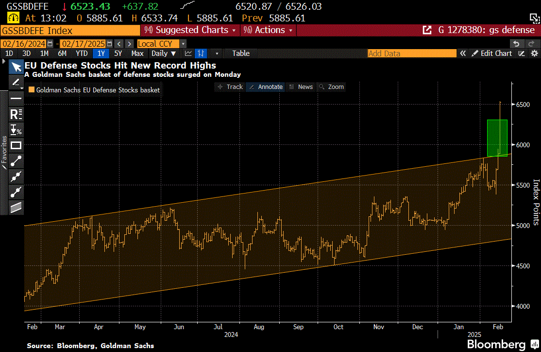Shift date range backward with left arrow
Image resolution: width=541 pixels, height=352 pixels.
point(118,44)
